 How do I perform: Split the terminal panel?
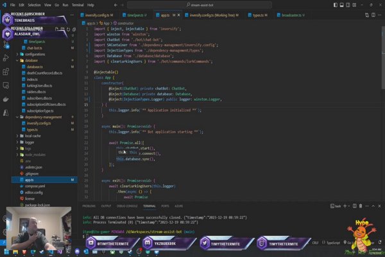[x=355, y=206]
